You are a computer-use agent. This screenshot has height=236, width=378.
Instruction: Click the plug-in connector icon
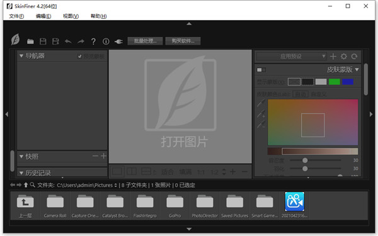118,42
